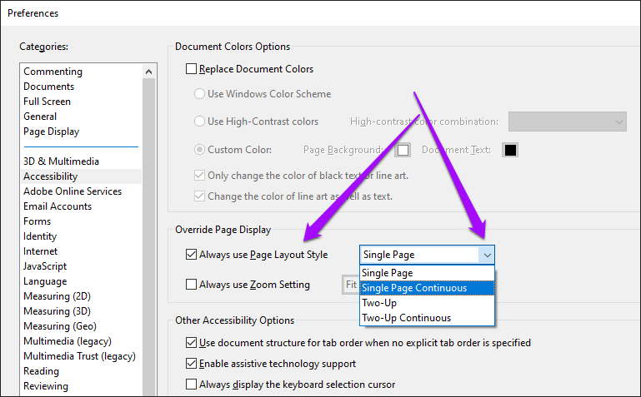The image size is (641, 397).
Task: Go to the Full Screen category
Action: pos(48,102)
